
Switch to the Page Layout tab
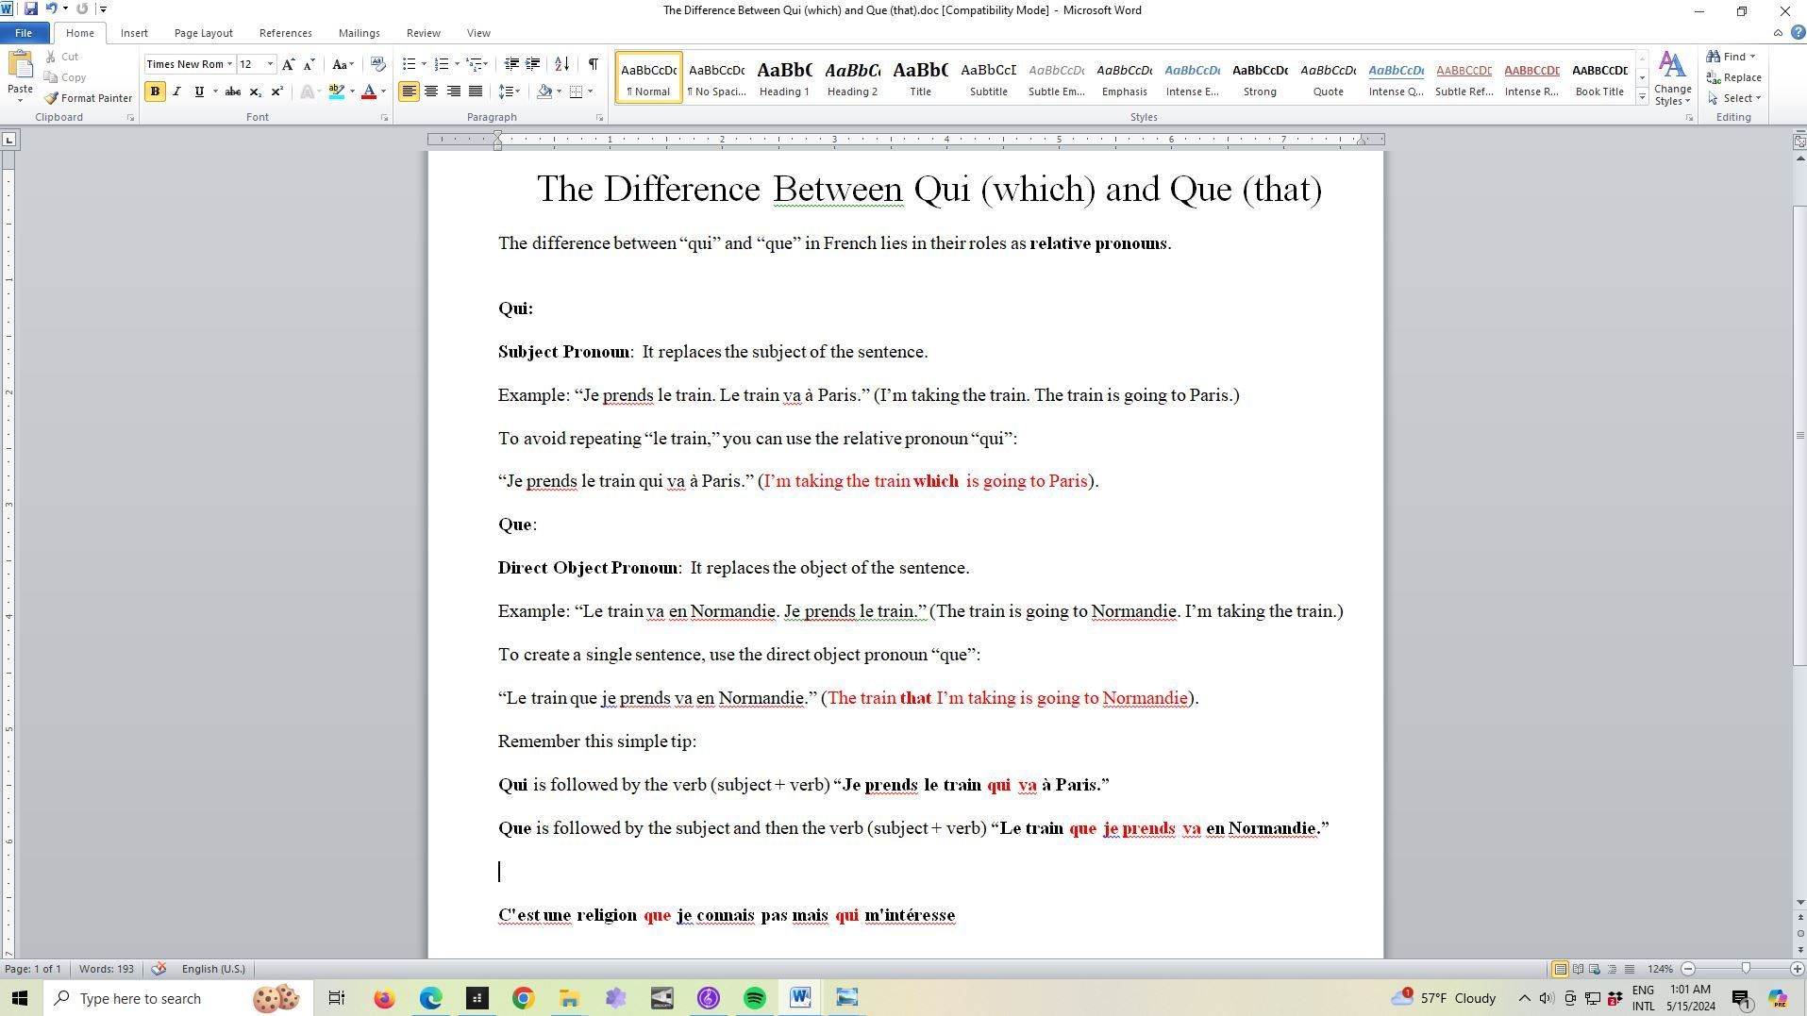(x=203, y=33)
